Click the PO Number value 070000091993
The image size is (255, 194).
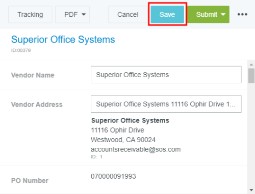coord(113,176)
